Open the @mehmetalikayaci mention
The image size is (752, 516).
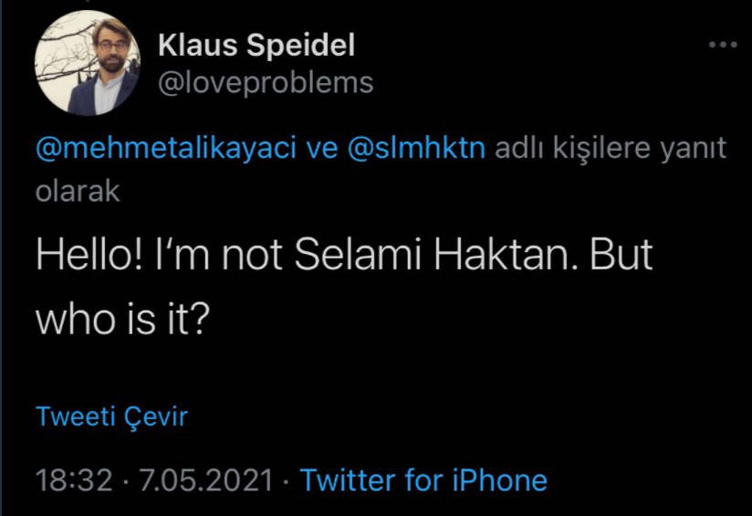(166, 150)
